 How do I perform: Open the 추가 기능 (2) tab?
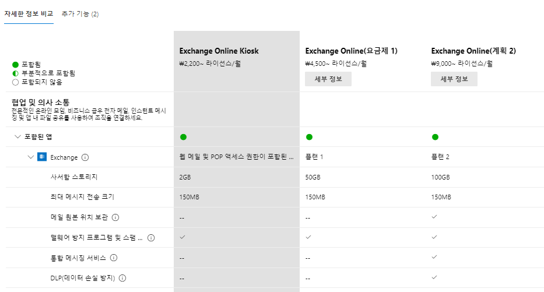tap(80, 14)
